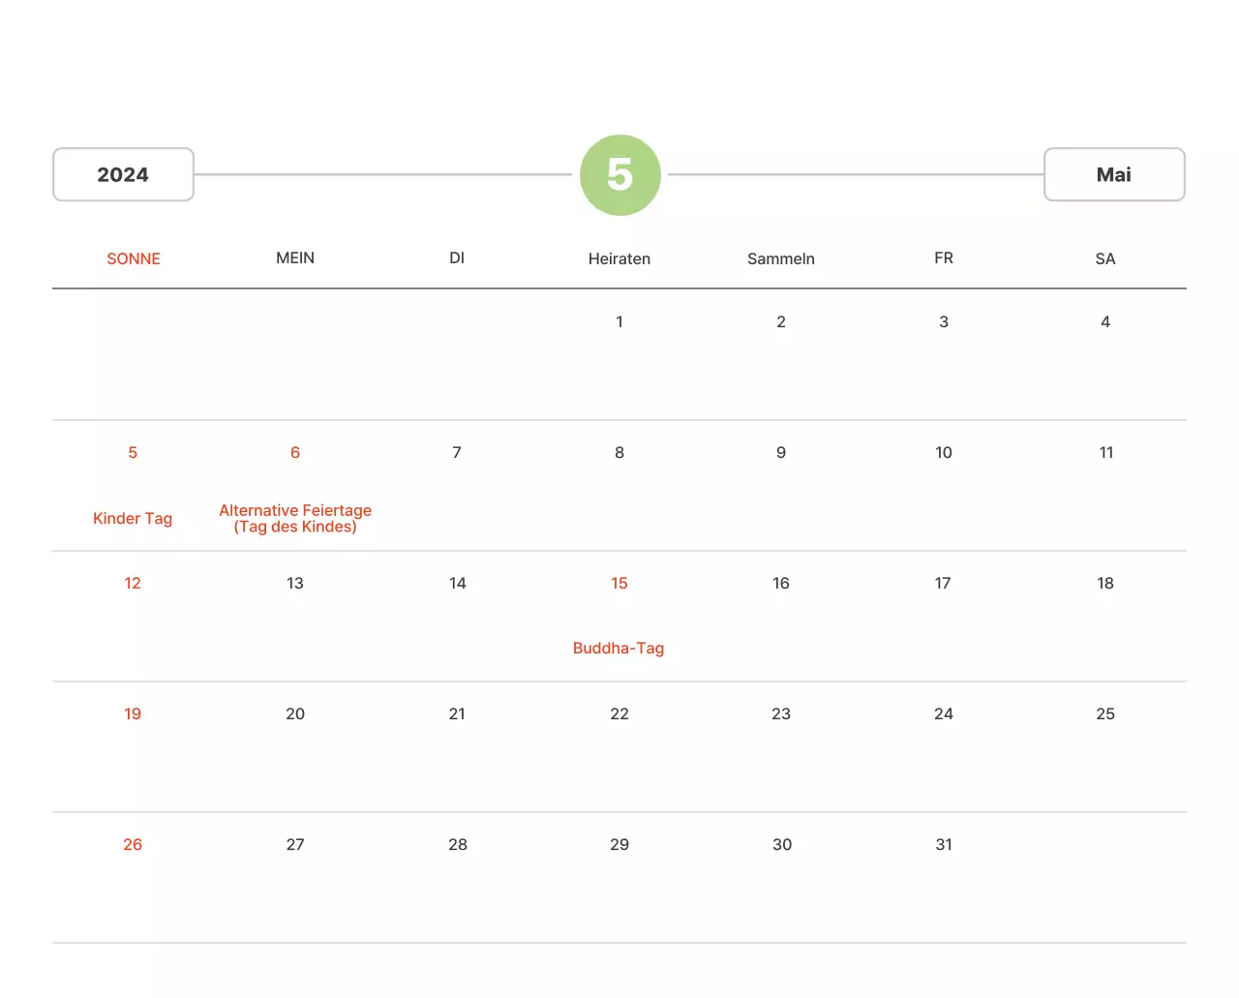The height and width of the screenshot is (998, 1239).
Task: Open the Alternative Feiertage holiday entry
Action: pyautogui.click(x=295, y=518)
